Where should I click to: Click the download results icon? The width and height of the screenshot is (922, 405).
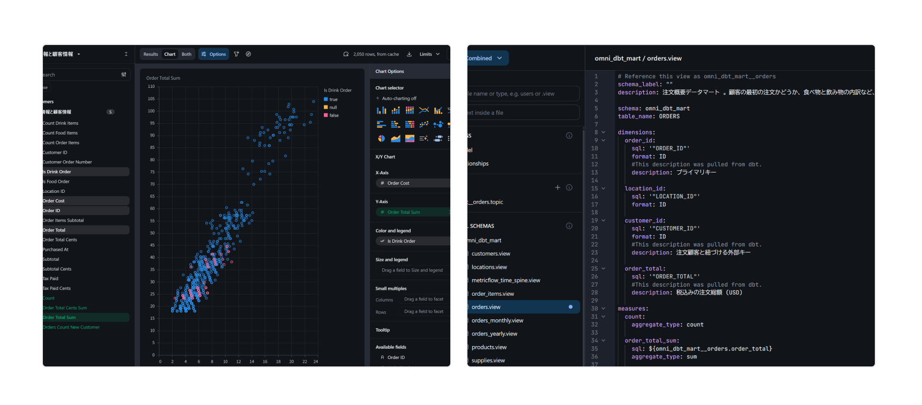point(410,54)
